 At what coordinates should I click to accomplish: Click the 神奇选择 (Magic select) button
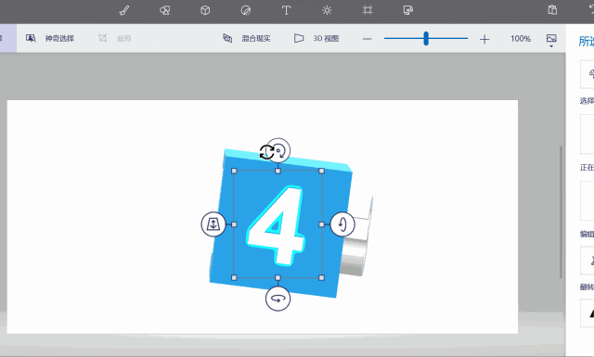[50, 38]
